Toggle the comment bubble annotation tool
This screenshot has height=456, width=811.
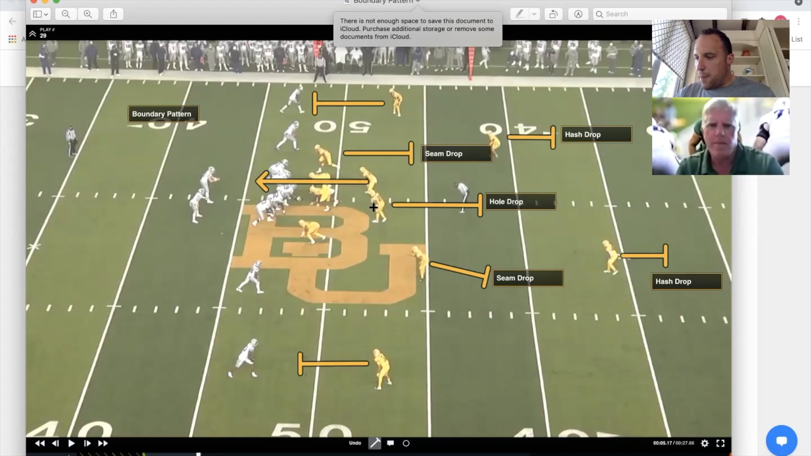391,443
